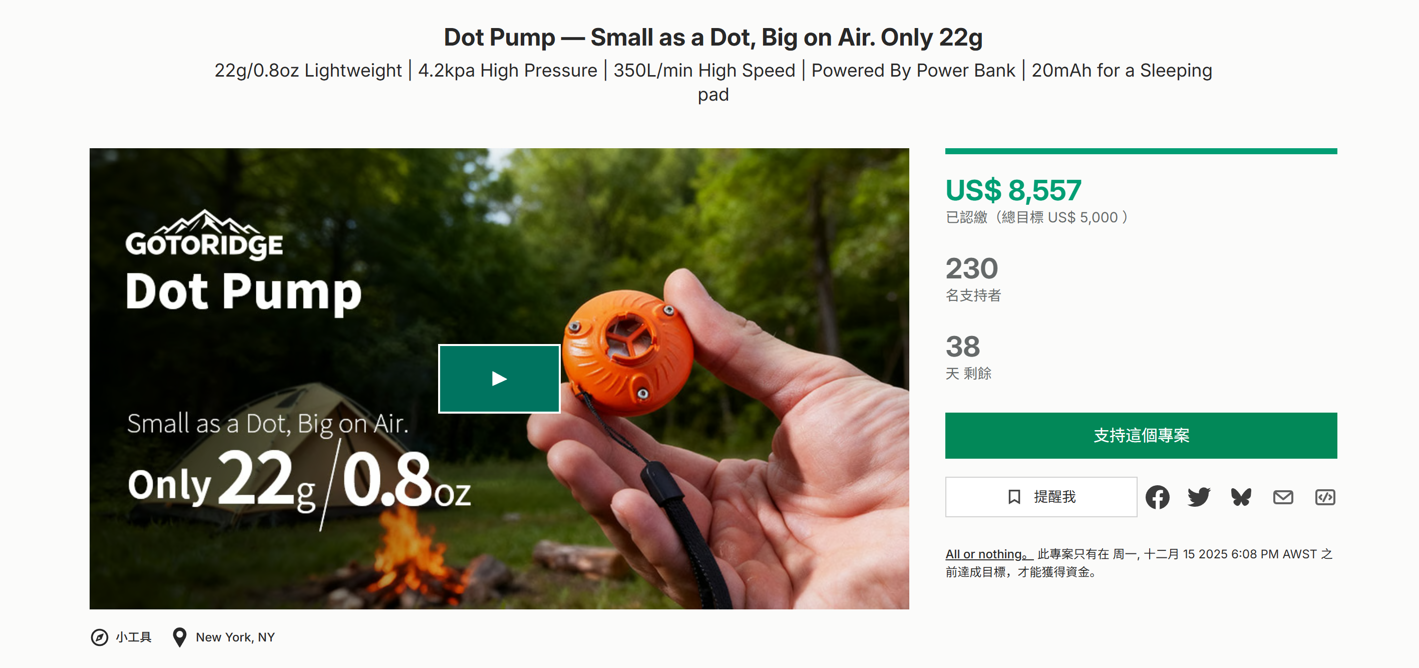The width and height of the screenshot is (1419, 668).
Task: Click the US$ 8,557 pledged amount
Action: [x=1013, y=191]
